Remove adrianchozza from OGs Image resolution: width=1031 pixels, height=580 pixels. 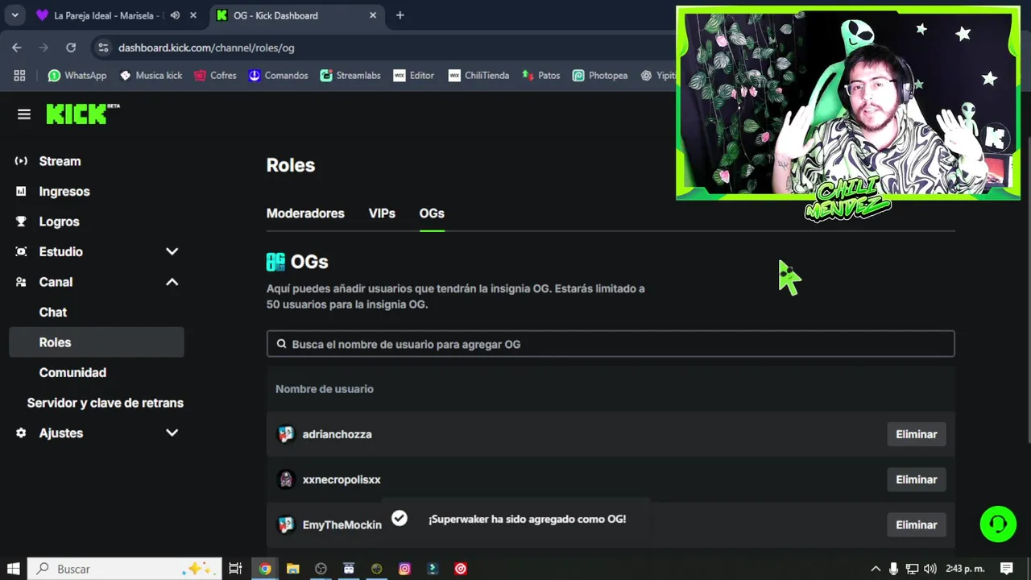coord(917,434)
